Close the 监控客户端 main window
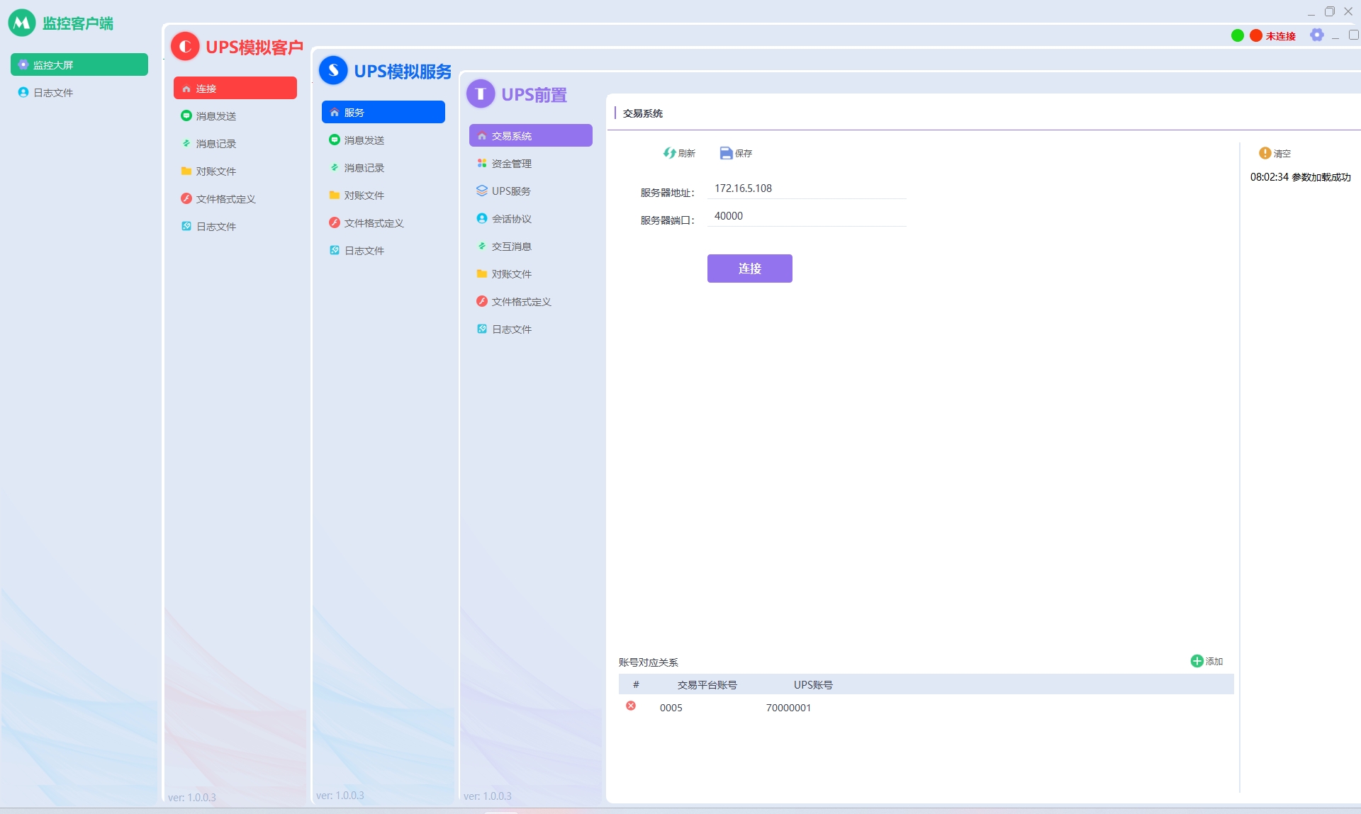Viewport: 1361px width, 814px height. click(x=1348, y=11)
